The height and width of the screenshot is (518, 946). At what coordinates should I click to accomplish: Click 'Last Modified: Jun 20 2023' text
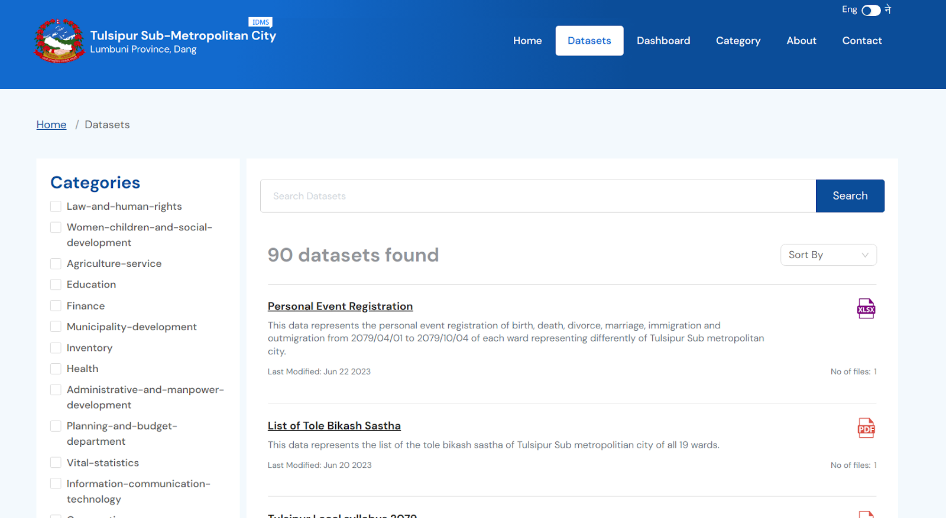[320, 465]
